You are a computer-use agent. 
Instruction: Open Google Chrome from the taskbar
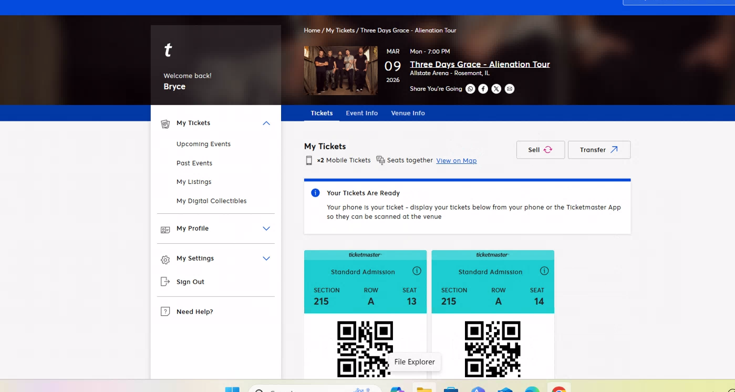coord(559,389)
